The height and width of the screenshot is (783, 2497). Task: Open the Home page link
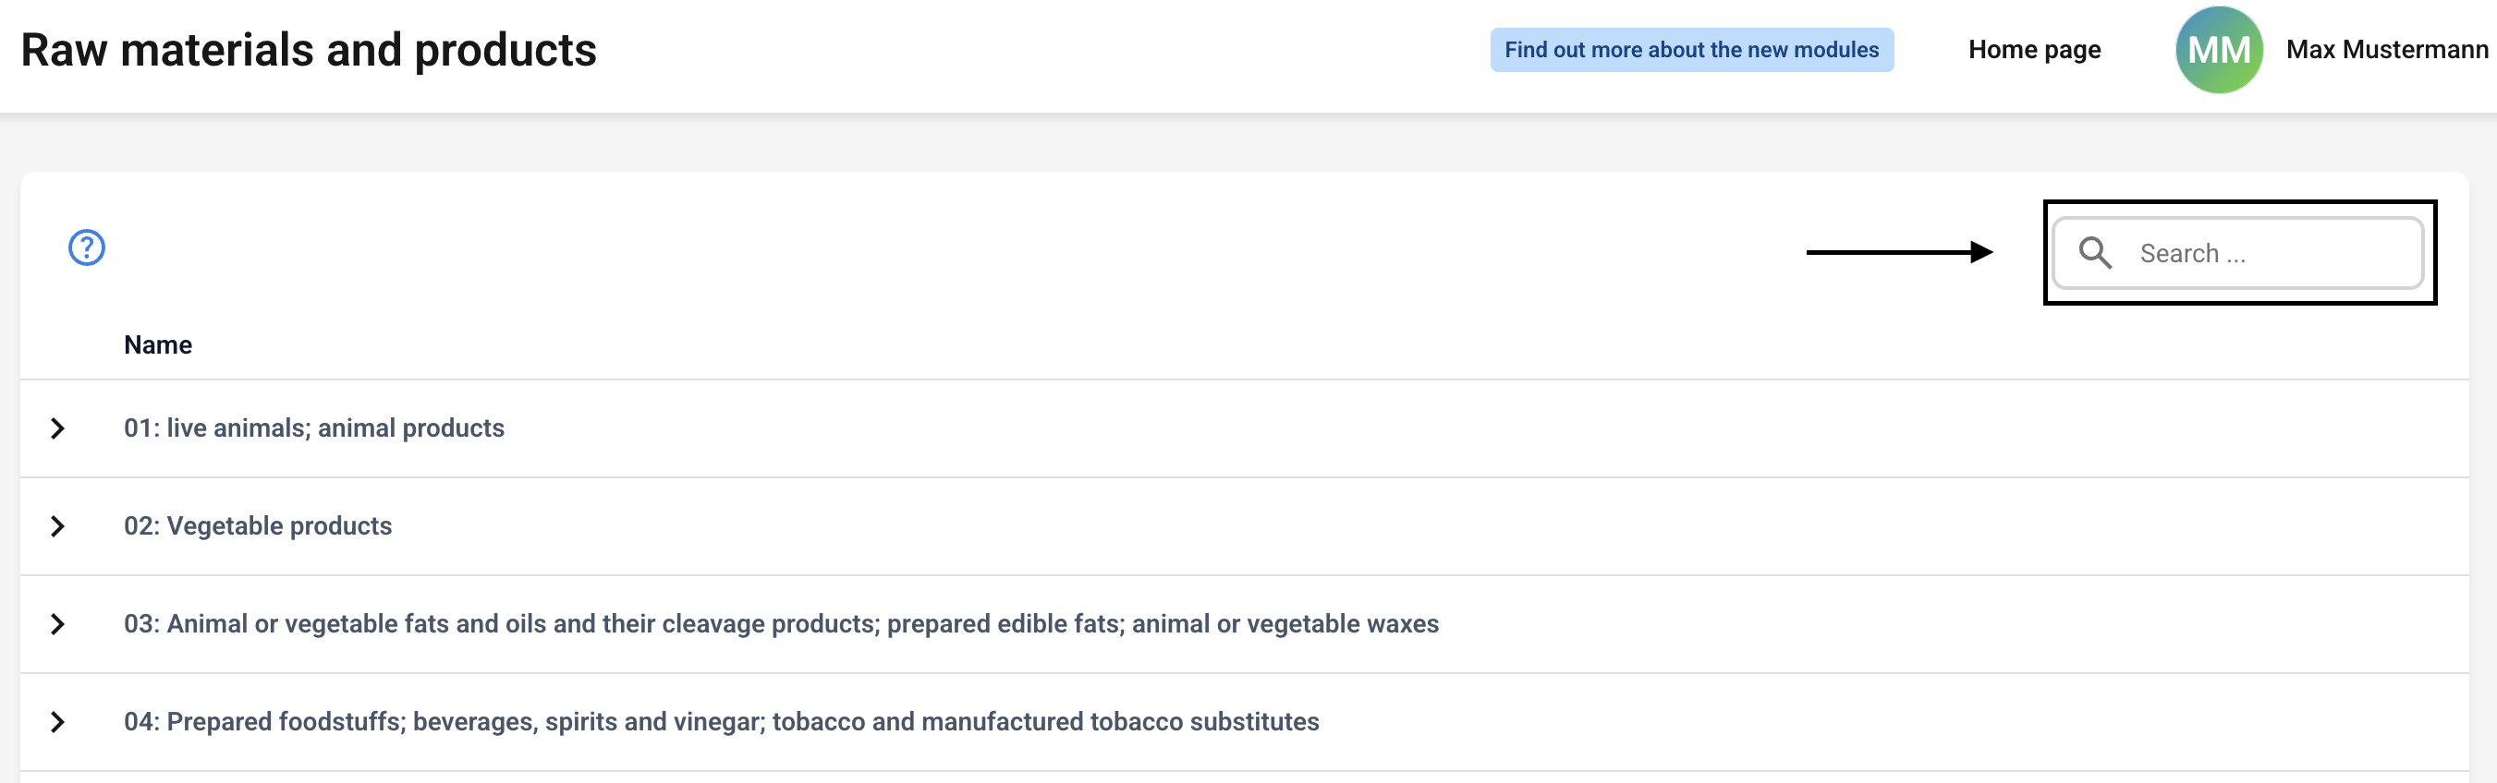point(2034,50)
